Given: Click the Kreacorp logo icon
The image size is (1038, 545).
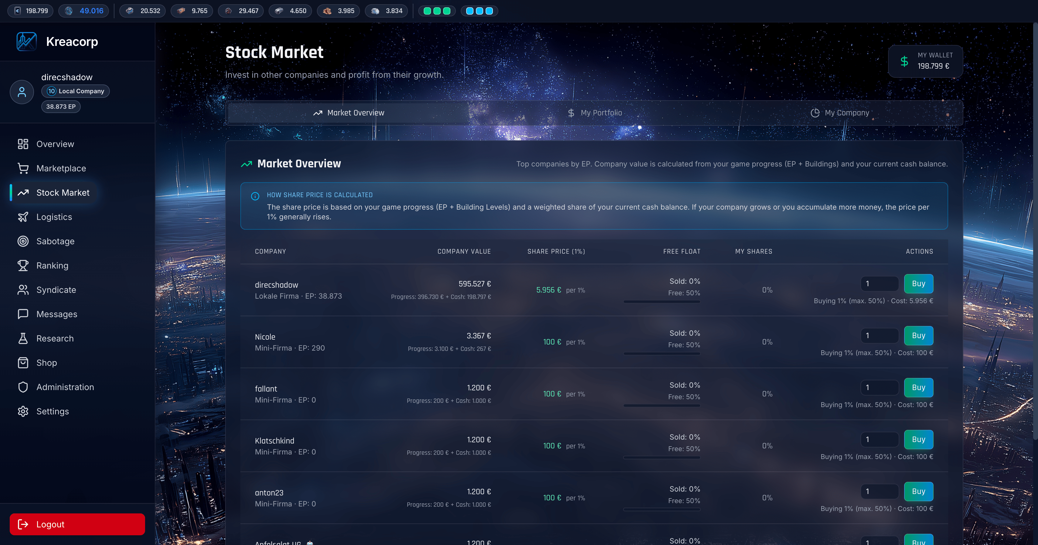Looking at the screenshot, I should click(27, 42).
